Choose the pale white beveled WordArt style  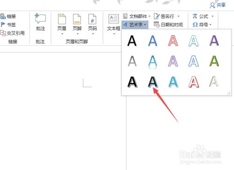(x=214, y=81)
